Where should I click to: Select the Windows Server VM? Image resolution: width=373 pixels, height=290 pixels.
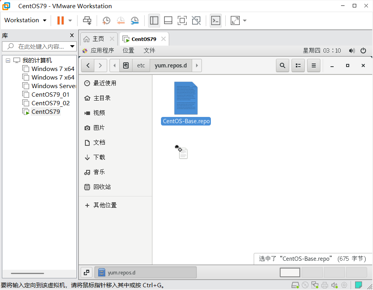click(x=54, y=86)
